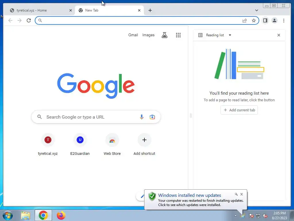
Task: Open Action Center flag tray icon
Action: tap(251, 216)
